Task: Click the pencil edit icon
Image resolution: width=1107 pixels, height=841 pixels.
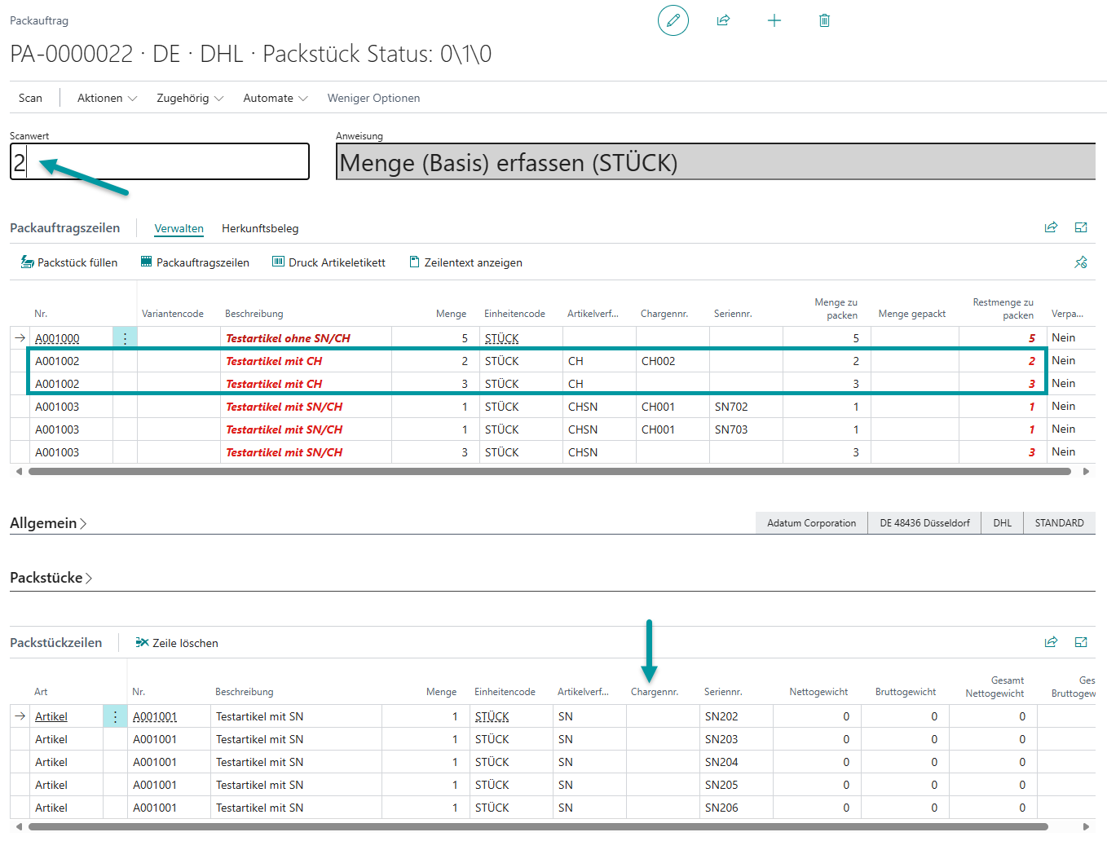Action: click(673, 20)
